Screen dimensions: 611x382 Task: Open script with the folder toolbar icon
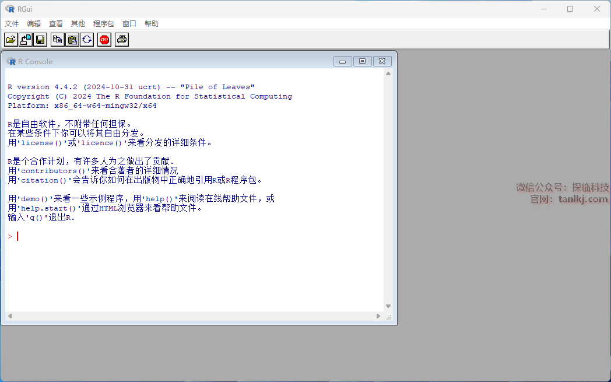[11, 40]
